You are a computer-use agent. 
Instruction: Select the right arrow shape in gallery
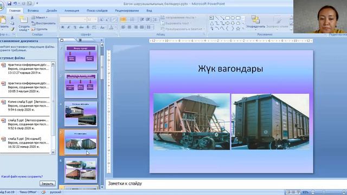[228, 23]
